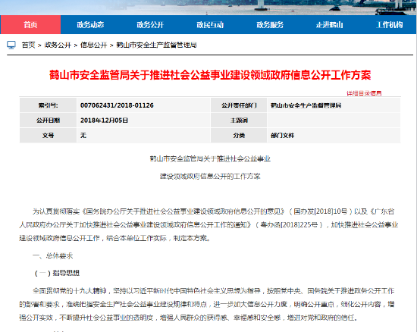The image size is (417, 332).
Task: Click the 公开日期 label cell
Action: pos(48,121)
